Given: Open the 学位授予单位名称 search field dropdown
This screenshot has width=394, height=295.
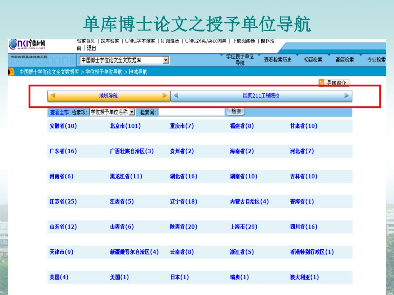Looking at the screenshot, I should [x=132, y=112].
